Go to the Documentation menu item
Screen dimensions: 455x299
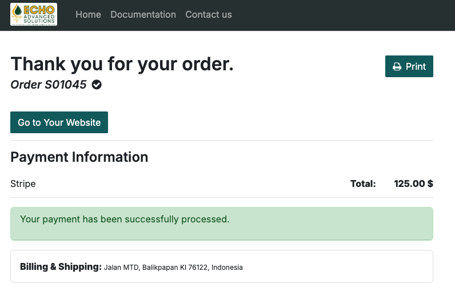click(x=143, y=14)
